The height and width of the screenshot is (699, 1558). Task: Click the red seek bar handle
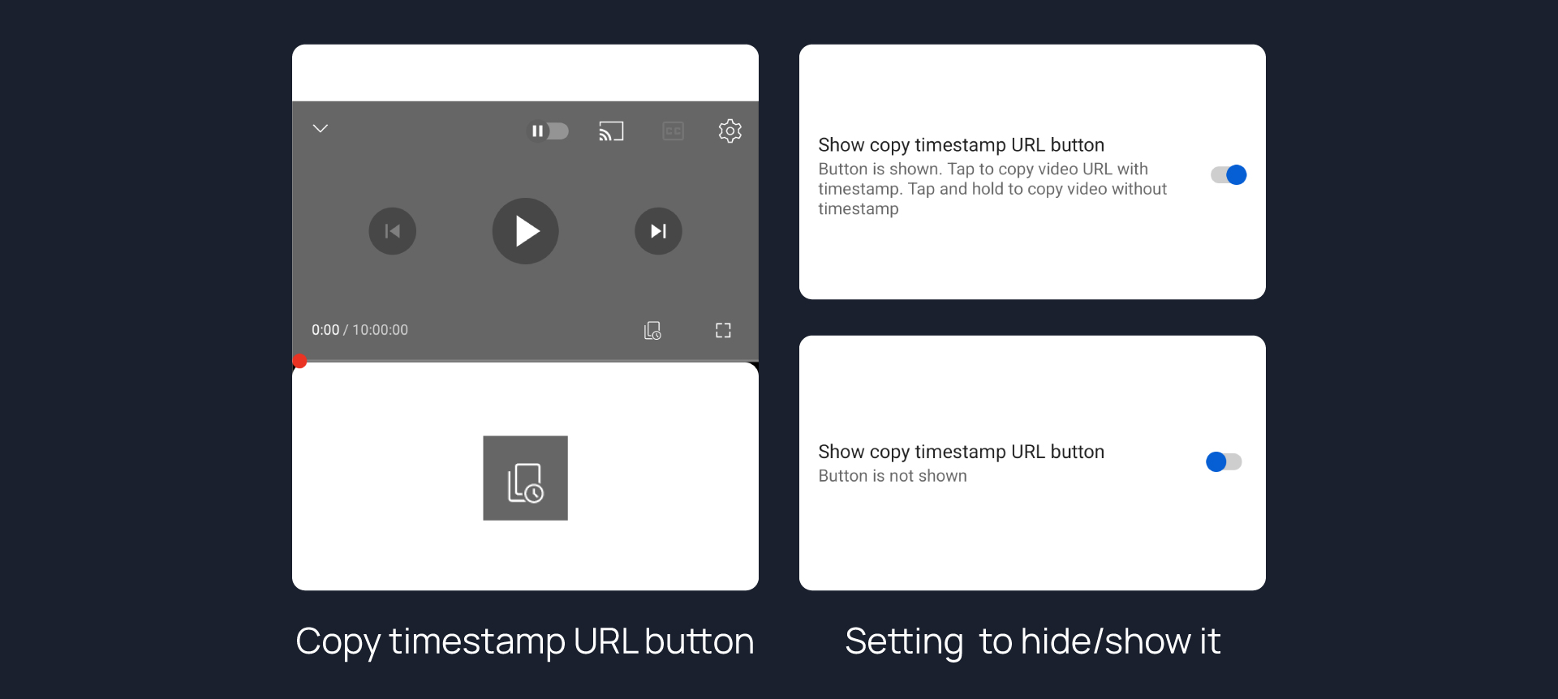[x=300, y=362]
